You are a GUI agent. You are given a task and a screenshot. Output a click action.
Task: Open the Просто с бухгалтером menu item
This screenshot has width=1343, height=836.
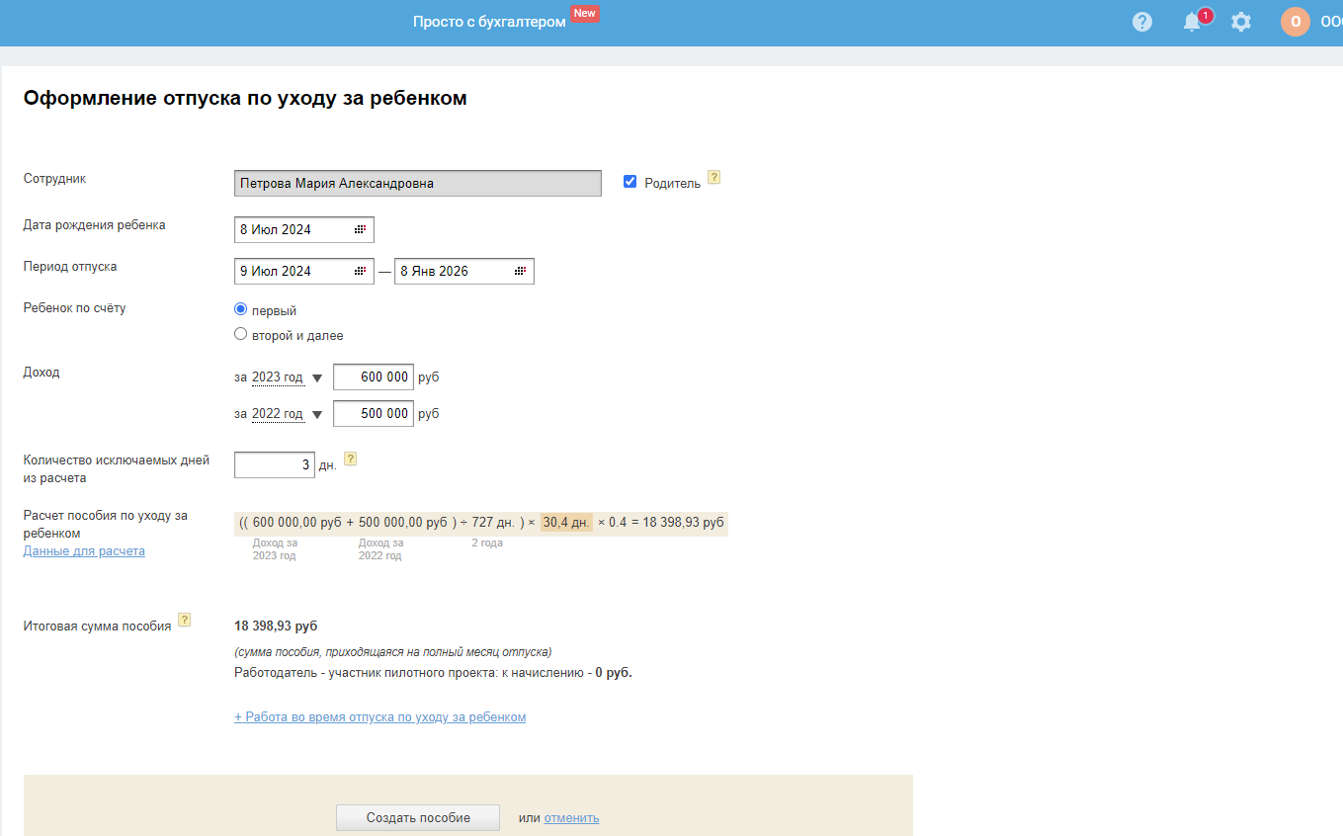click(489, 22)
